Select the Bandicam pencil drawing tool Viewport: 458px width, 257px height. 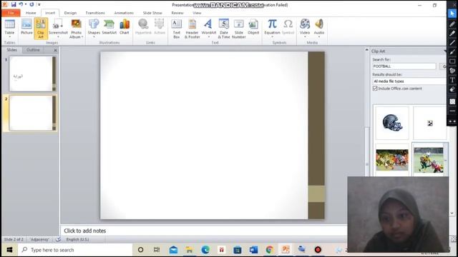tap(452, 24)
